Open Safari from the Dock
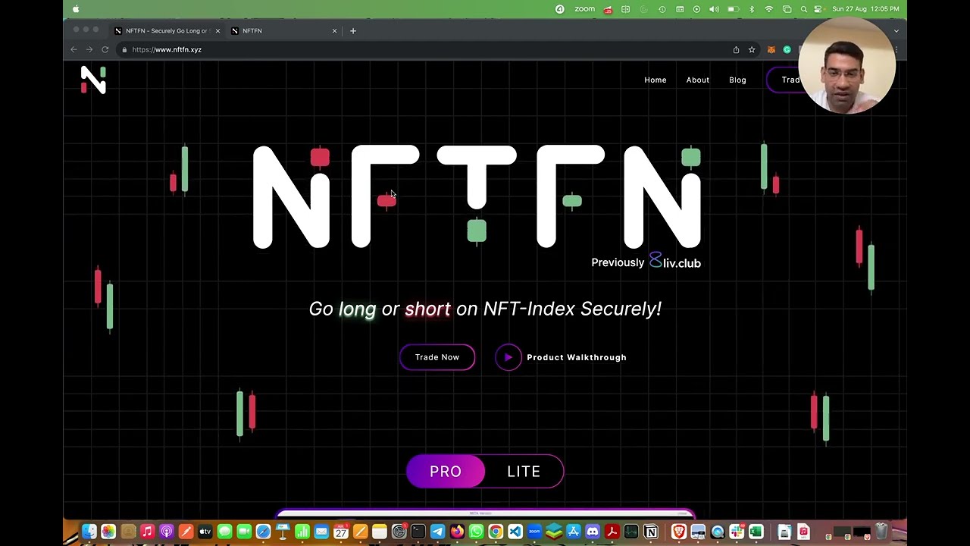The image size is (970, 546). [263, 532]
